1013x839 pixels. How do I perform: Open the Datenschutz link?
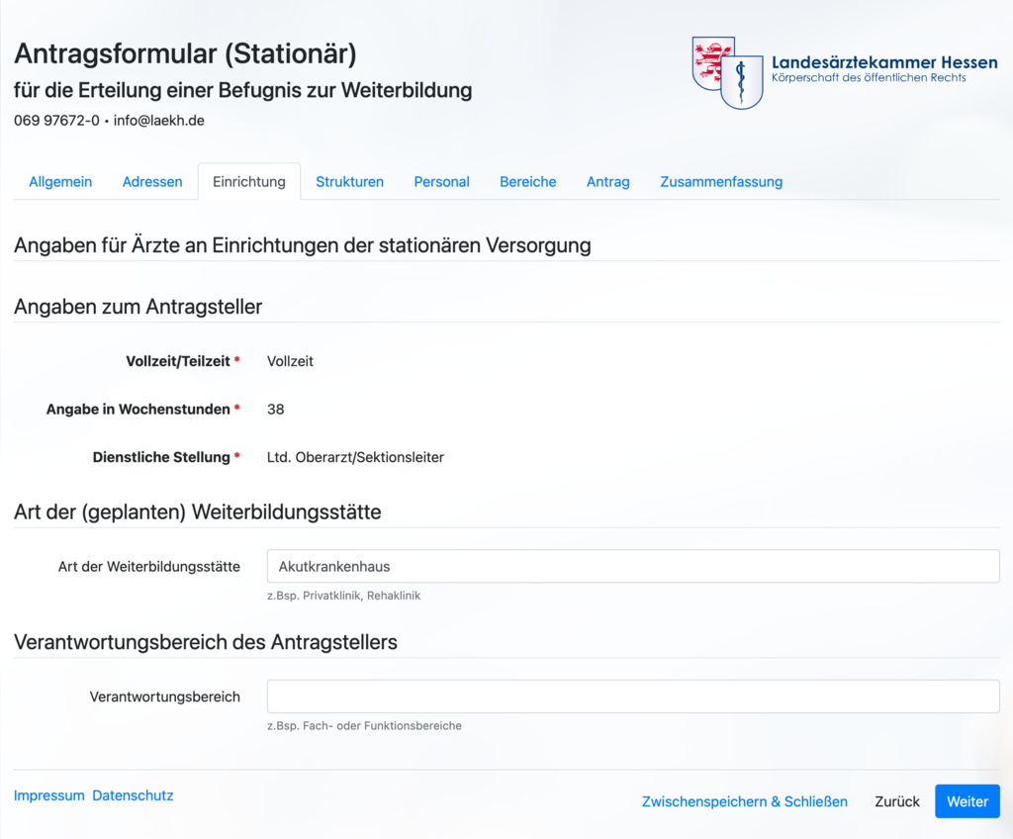(x=134, y=795)
